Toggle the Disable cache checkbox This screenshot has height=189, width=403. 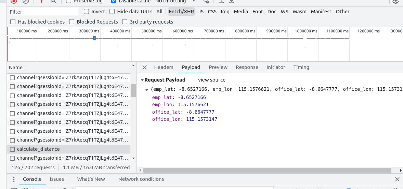click(114, 1)
